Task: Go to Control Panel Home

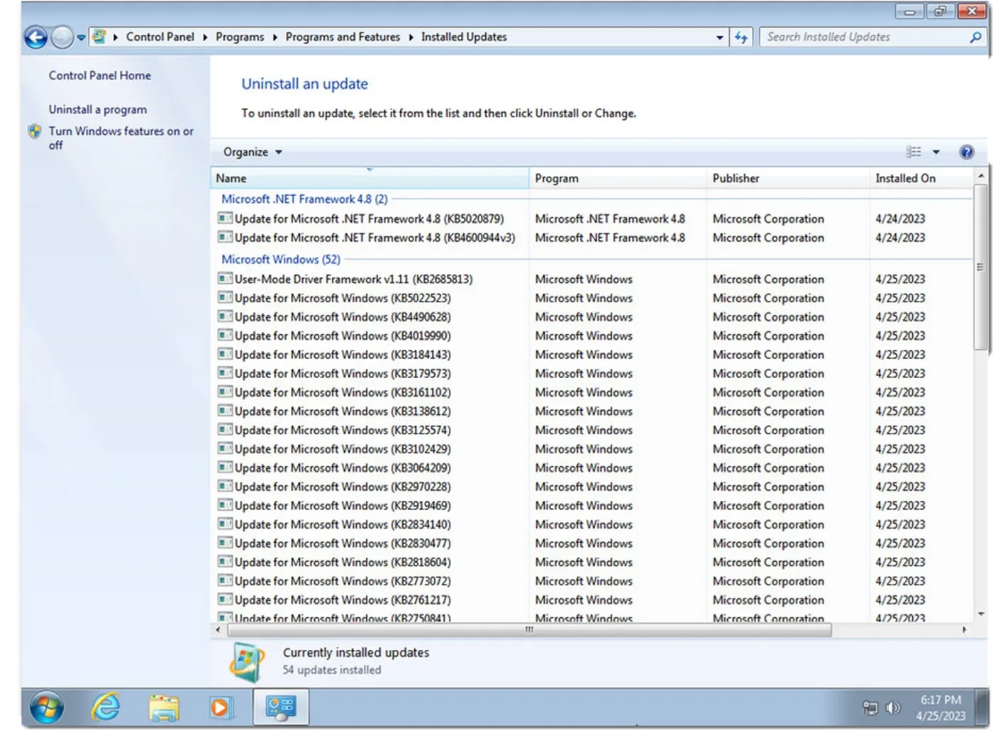Action: click(x=99, y=75)
